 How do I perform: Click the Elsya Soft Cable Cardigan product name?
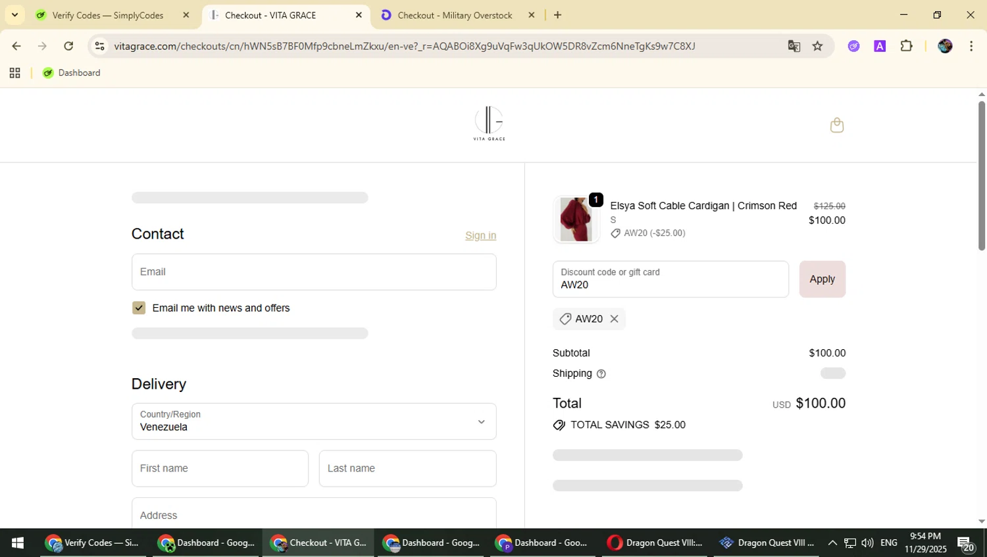coord(703,206)
